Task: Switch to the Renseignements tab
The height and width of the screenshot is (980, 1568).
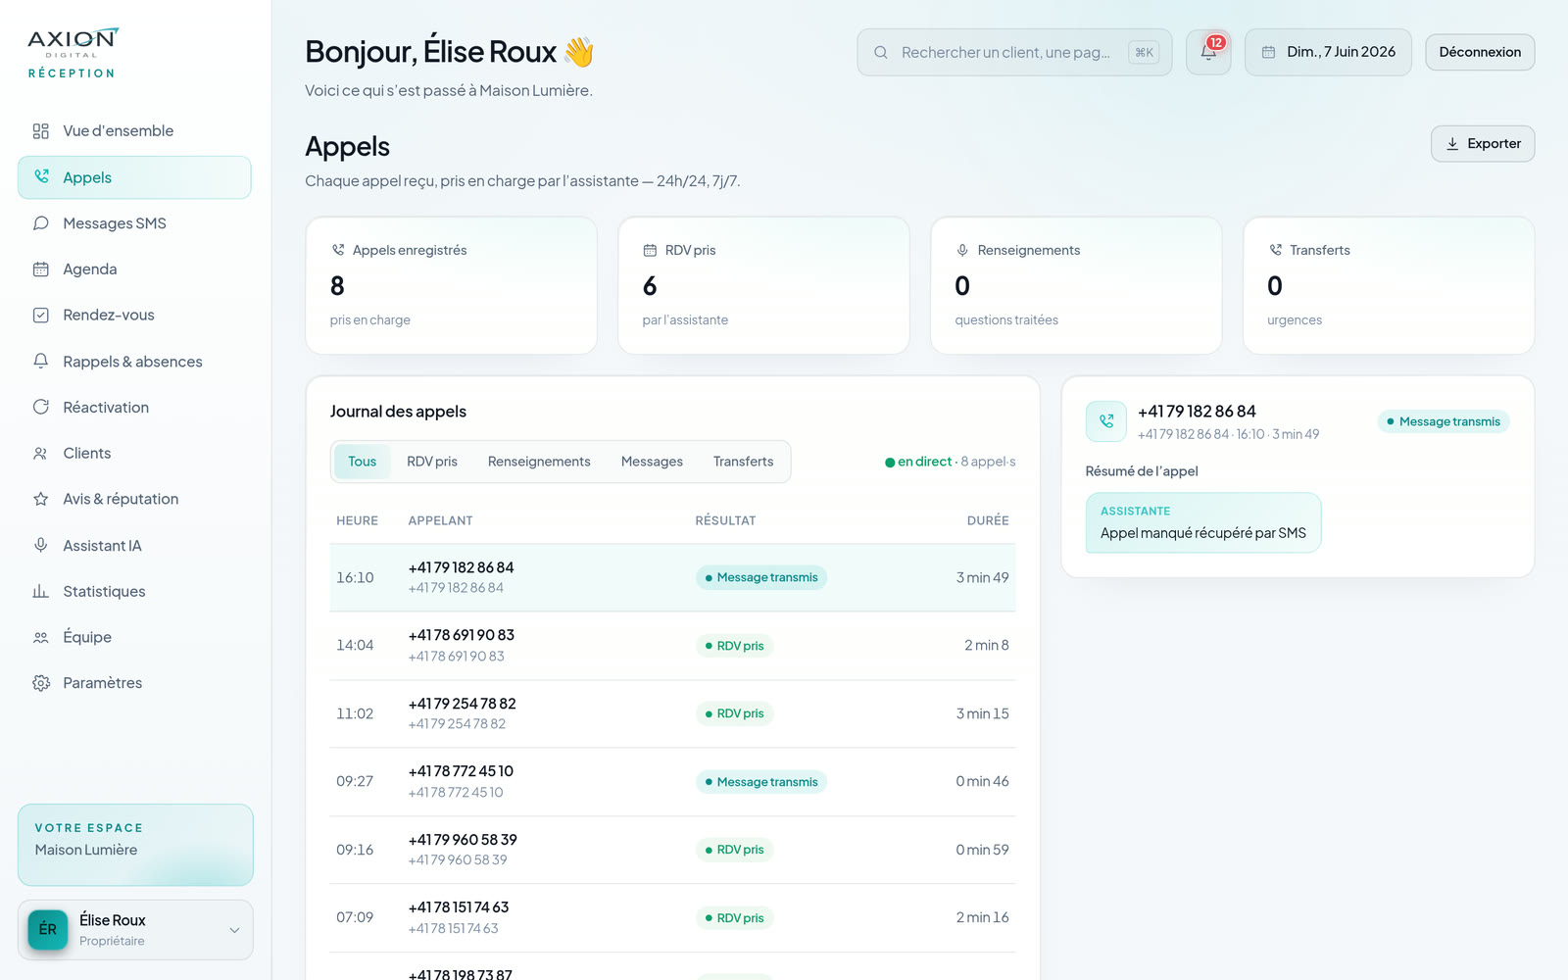Action: tap(539, 462)
